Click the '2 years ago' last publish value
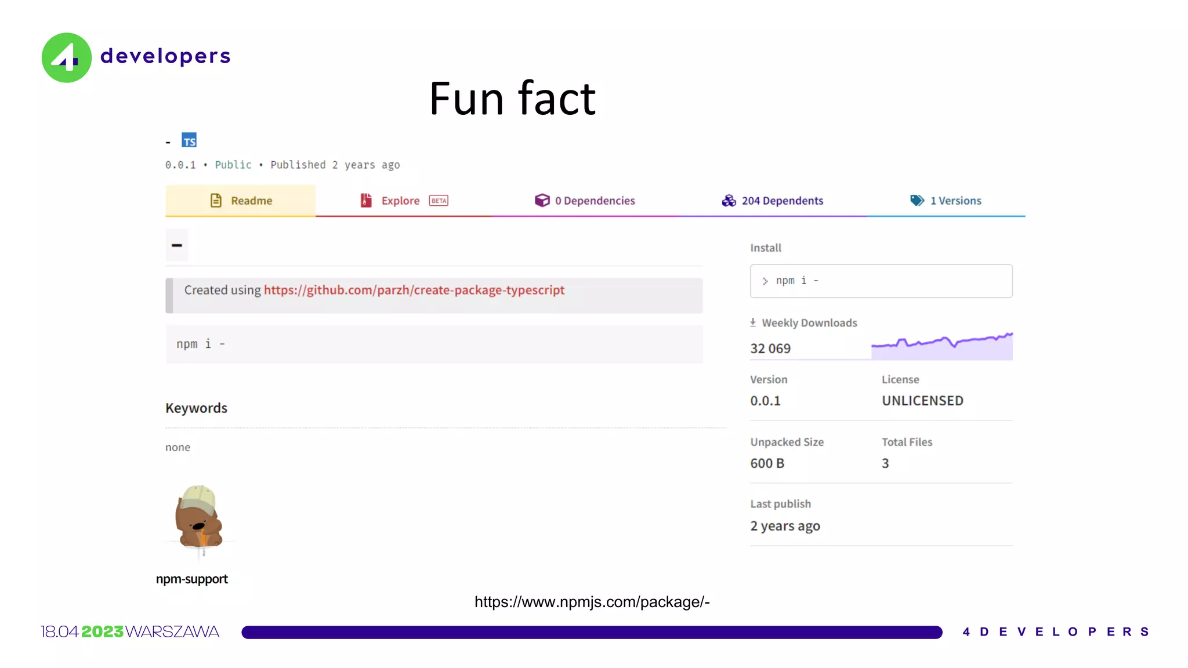The image size is (1188, 668). (785, 526)
